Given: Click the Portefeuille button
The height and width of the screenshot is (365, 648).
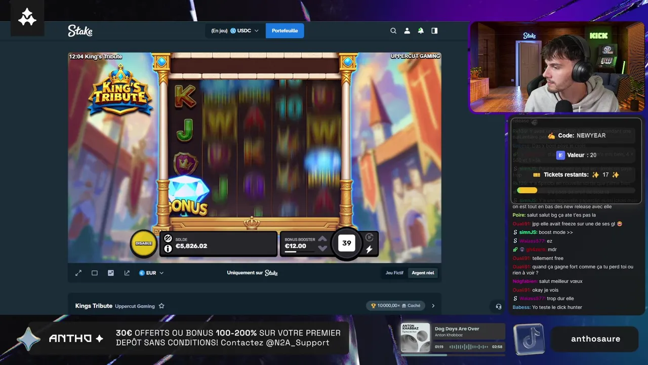Looking at the screenshot, I should click(285, 31).
